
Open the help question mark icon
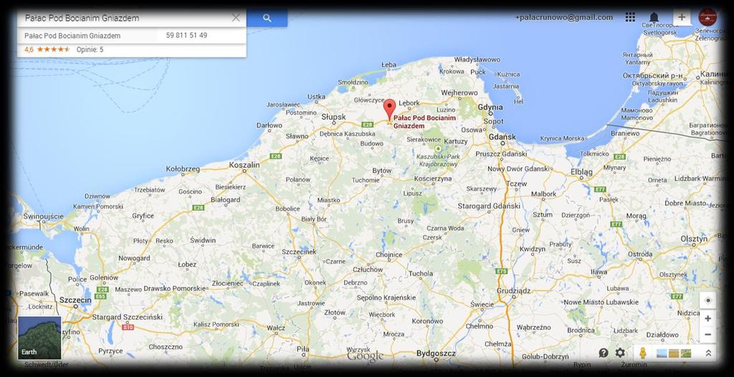[604, 353]
